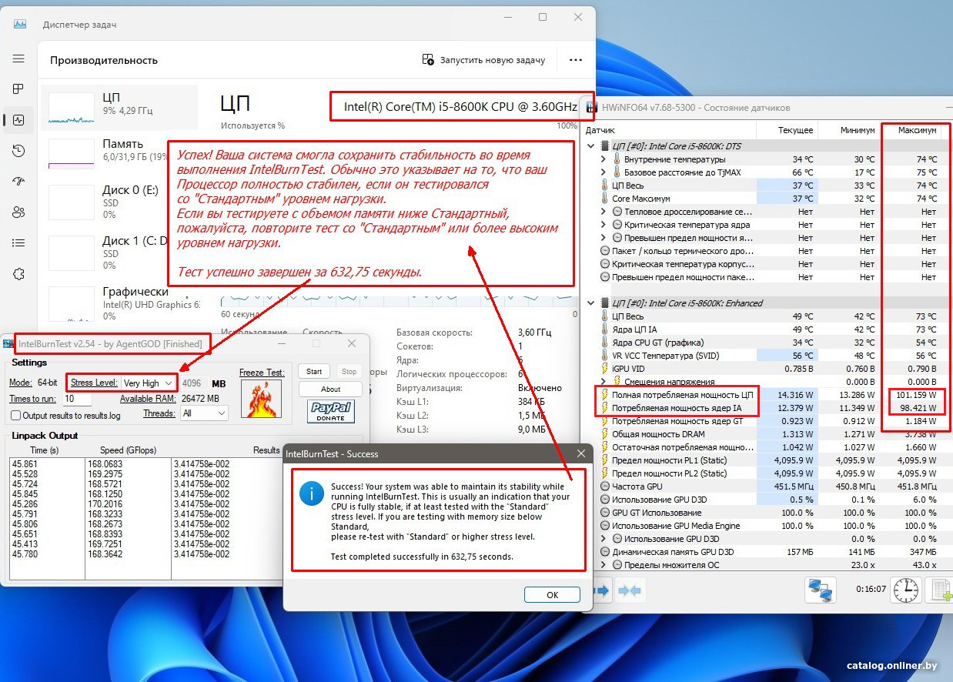Screen dimensions: 953x682
Task: Collapse the Intel Core i5-8600K: DTS sensor group
Action: click(591, 145)
